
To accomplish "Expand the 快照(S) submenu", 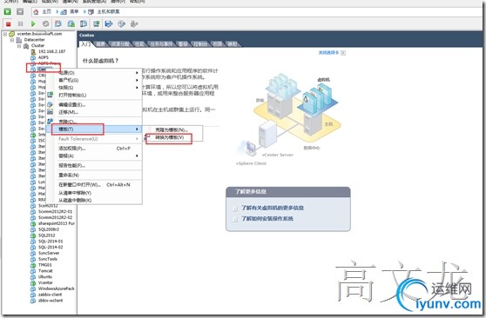I will pos(137,88).
